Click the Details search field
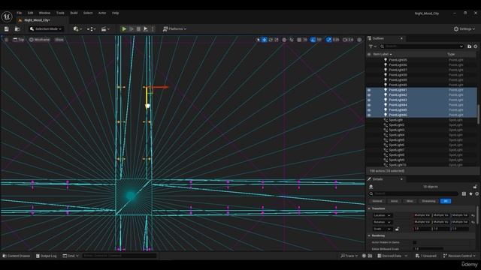 413,193
